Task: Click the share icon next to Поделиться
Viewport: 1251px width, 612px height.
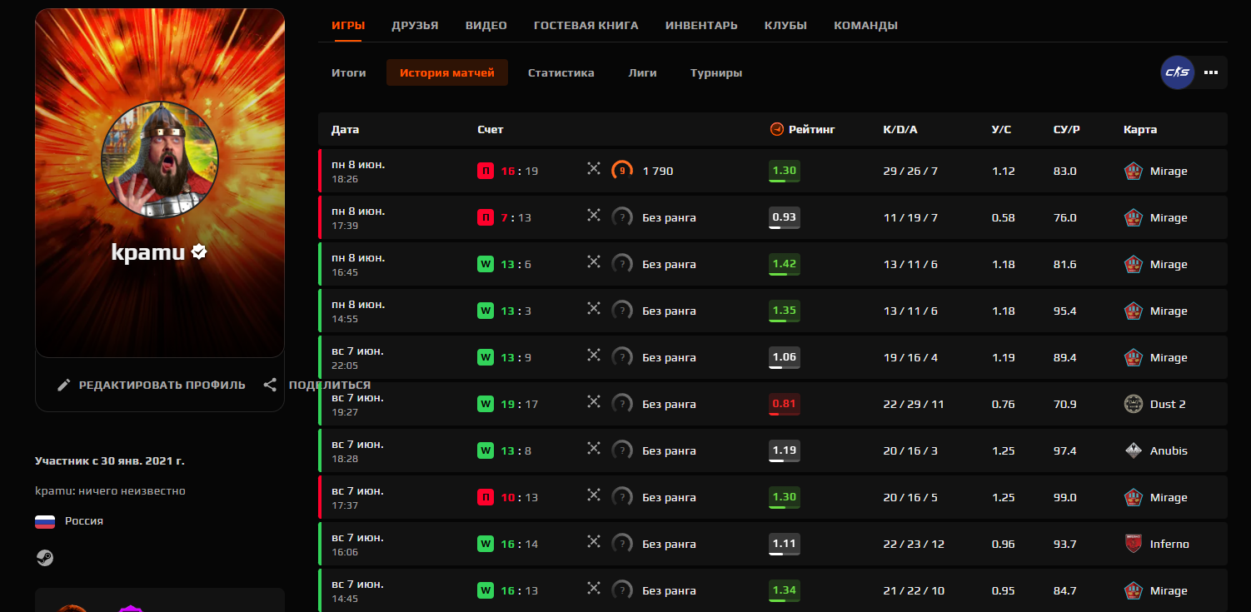Action: [x=270, y=385]
